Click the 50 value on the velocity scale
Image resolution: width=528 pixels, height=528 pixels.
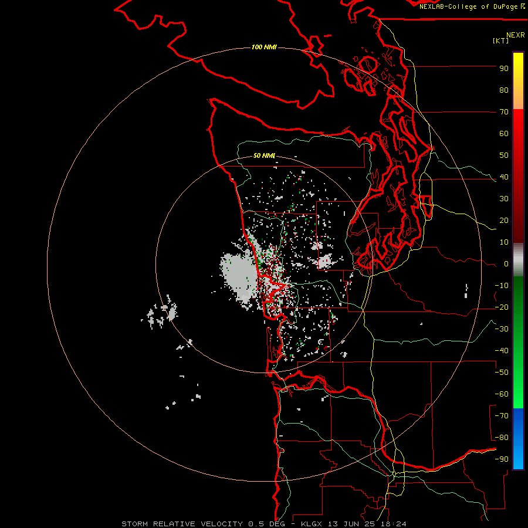click(x=504, y=155)
